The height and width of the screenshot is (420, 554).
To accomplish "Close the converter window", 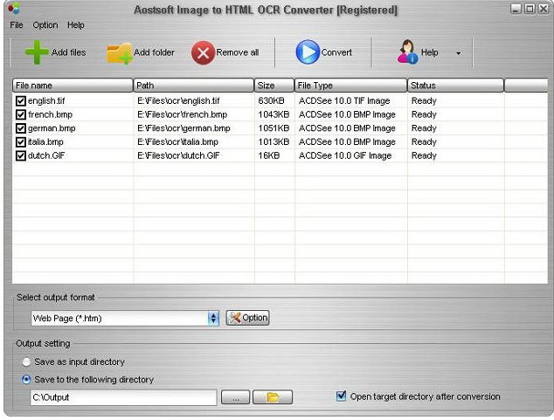I will (544, 9).
